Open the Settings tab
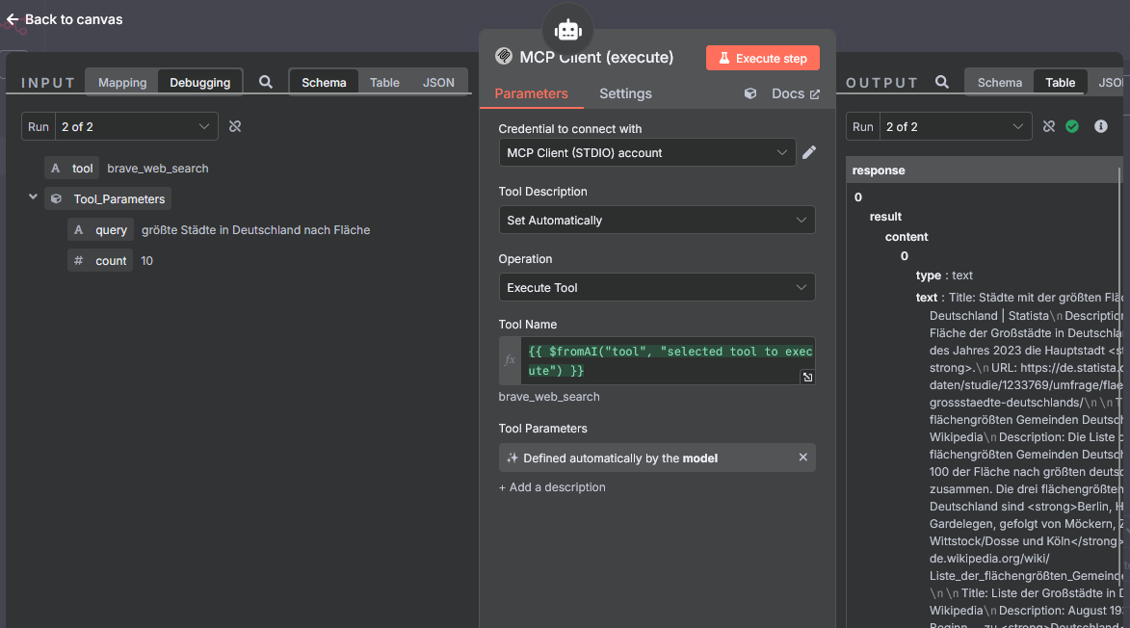Screen dimensions: 1130x628 point(625,93)
